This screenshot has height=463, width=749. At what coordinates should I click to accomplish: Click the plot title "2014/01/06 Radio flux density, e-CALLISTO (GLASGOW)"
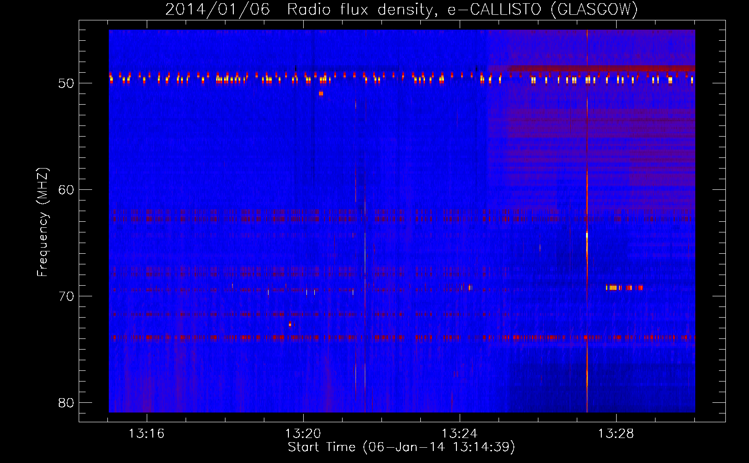point(401,9)
